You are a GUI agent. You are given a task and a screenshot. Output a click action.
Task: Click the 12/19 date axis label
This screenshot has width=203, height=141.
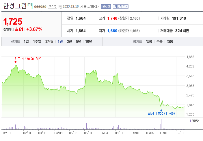pyautogui.click(x=6, y=133)
